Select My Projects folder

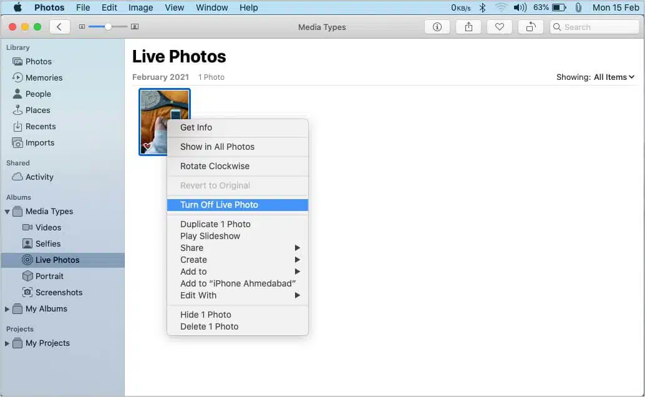point(41,343)
